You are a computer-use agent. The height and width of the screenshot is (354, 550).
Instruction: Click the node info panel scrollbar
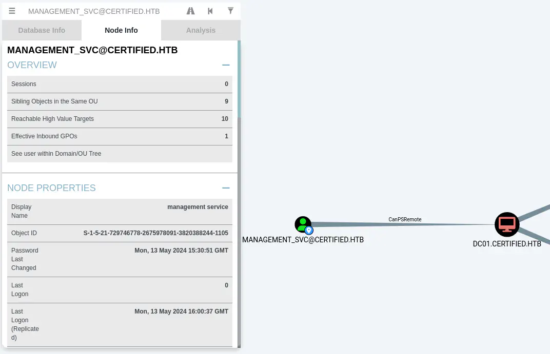coord(239,82)
